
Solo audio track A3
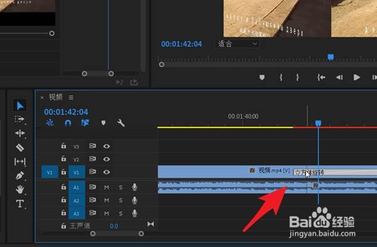[x=120, y=213]
